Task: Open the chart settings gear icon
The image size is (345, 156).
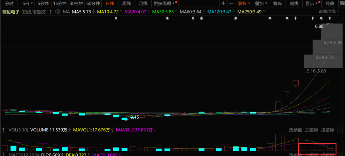Action: click(57, 12)
